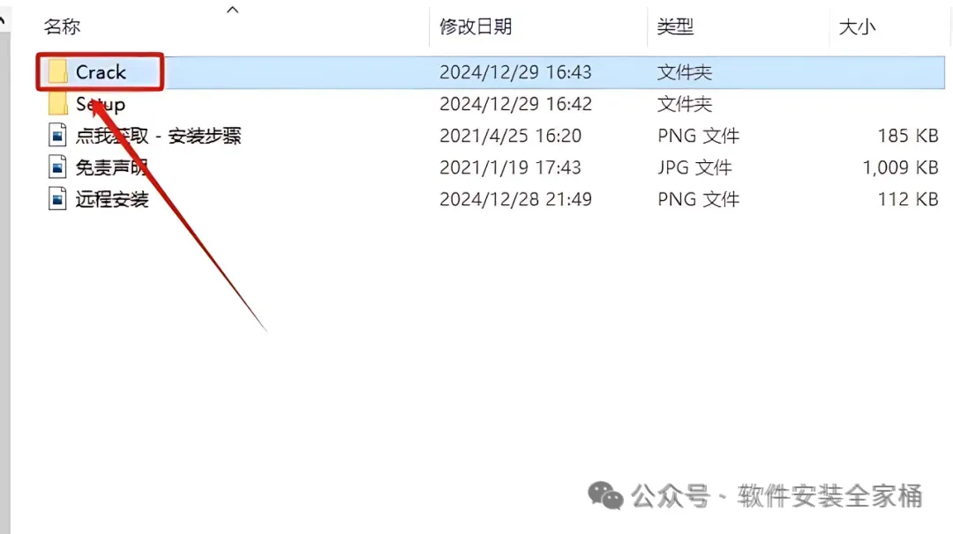Toggle sort direction arrow above 名称

233,10
